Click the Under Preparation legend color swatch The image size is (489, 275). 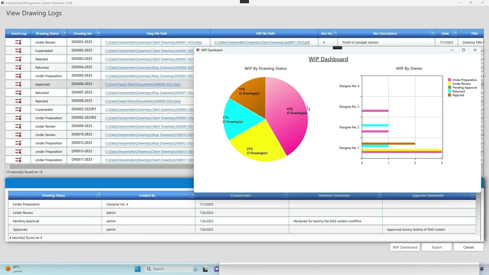click(450, 80)
